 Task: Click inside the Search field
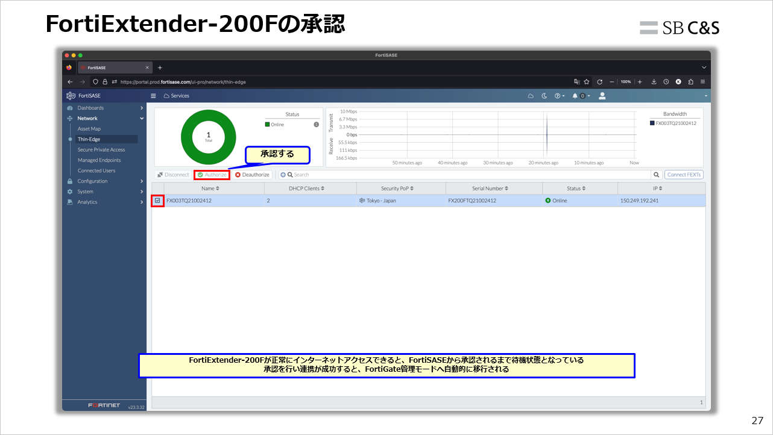(x=362, y=174)
